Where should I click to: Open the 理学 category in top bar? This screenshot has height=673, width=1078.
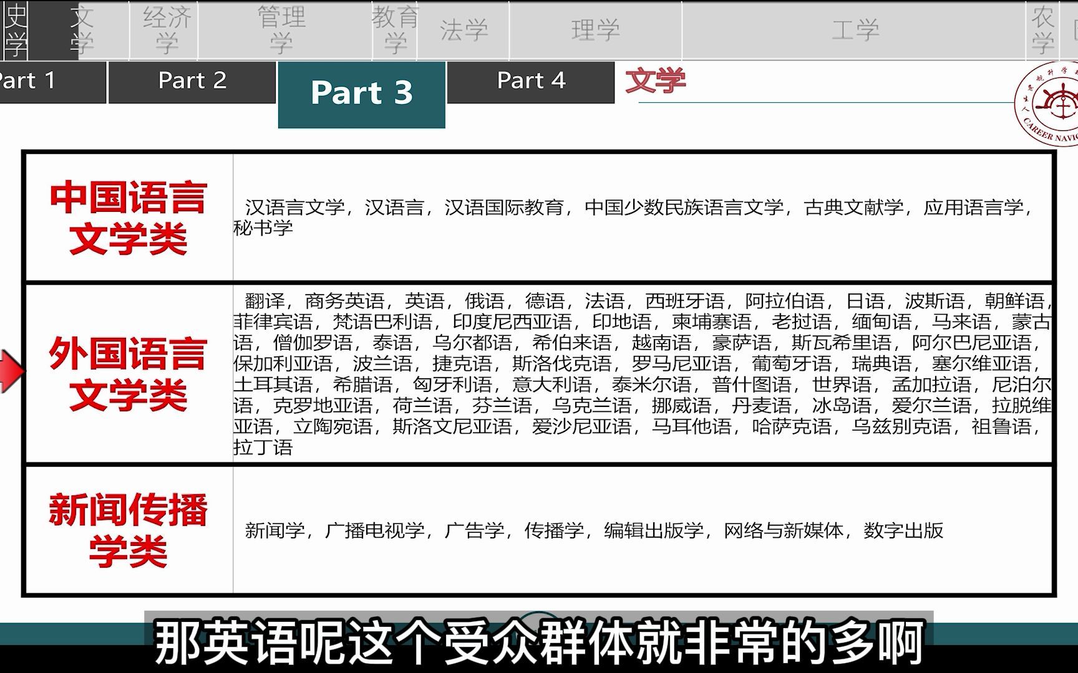[596, 31]
